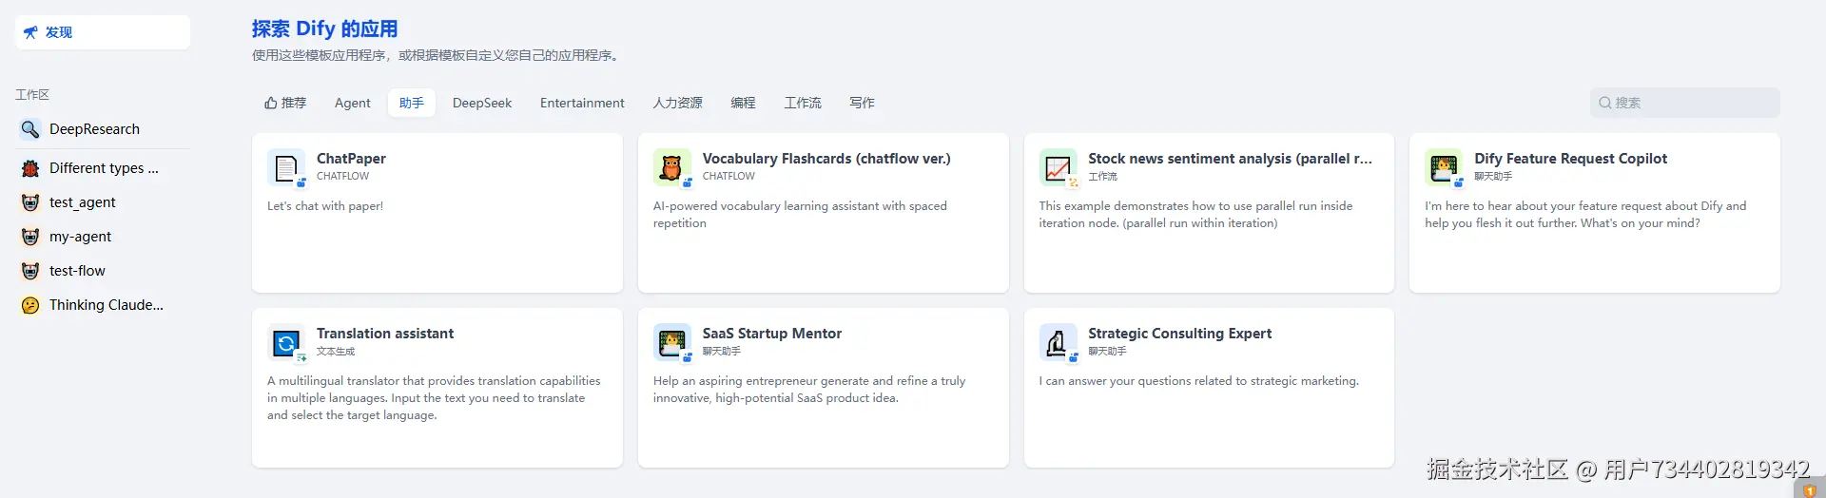
Task: Click the Vocabulary Flashcards owl icon
Action: point(671,168)
